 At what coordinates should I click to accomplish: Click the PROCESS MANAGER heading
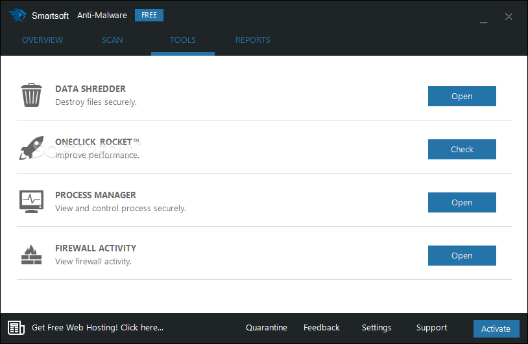pyautogui.click(x=95, y=195)
